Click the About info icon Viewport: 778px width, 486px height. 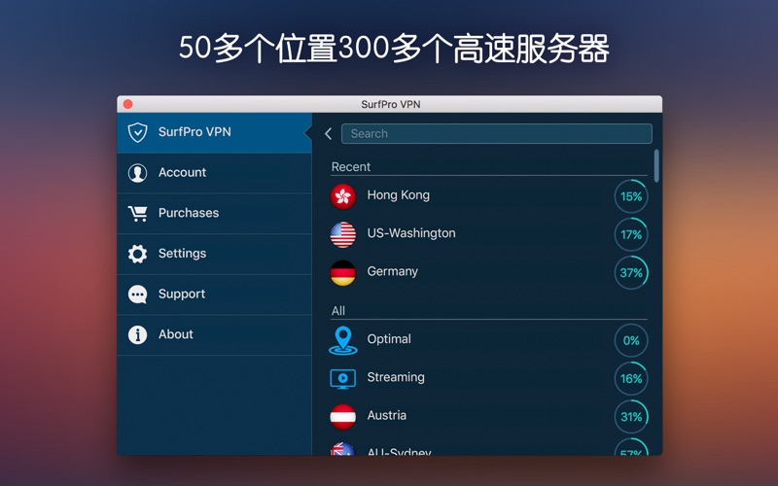tap(137, 334)
